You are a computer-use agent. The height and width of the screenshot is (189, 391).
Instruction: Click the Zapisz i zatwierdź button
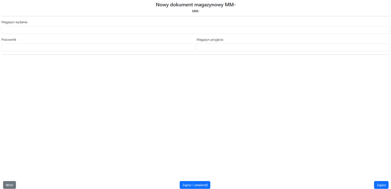pos(195,185)
